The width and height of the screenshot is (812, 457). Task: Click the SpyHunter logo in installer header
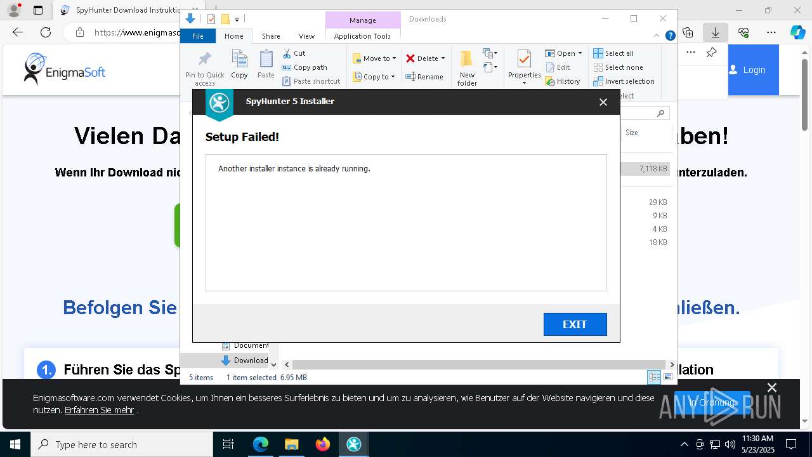click(x=219, y=103)
